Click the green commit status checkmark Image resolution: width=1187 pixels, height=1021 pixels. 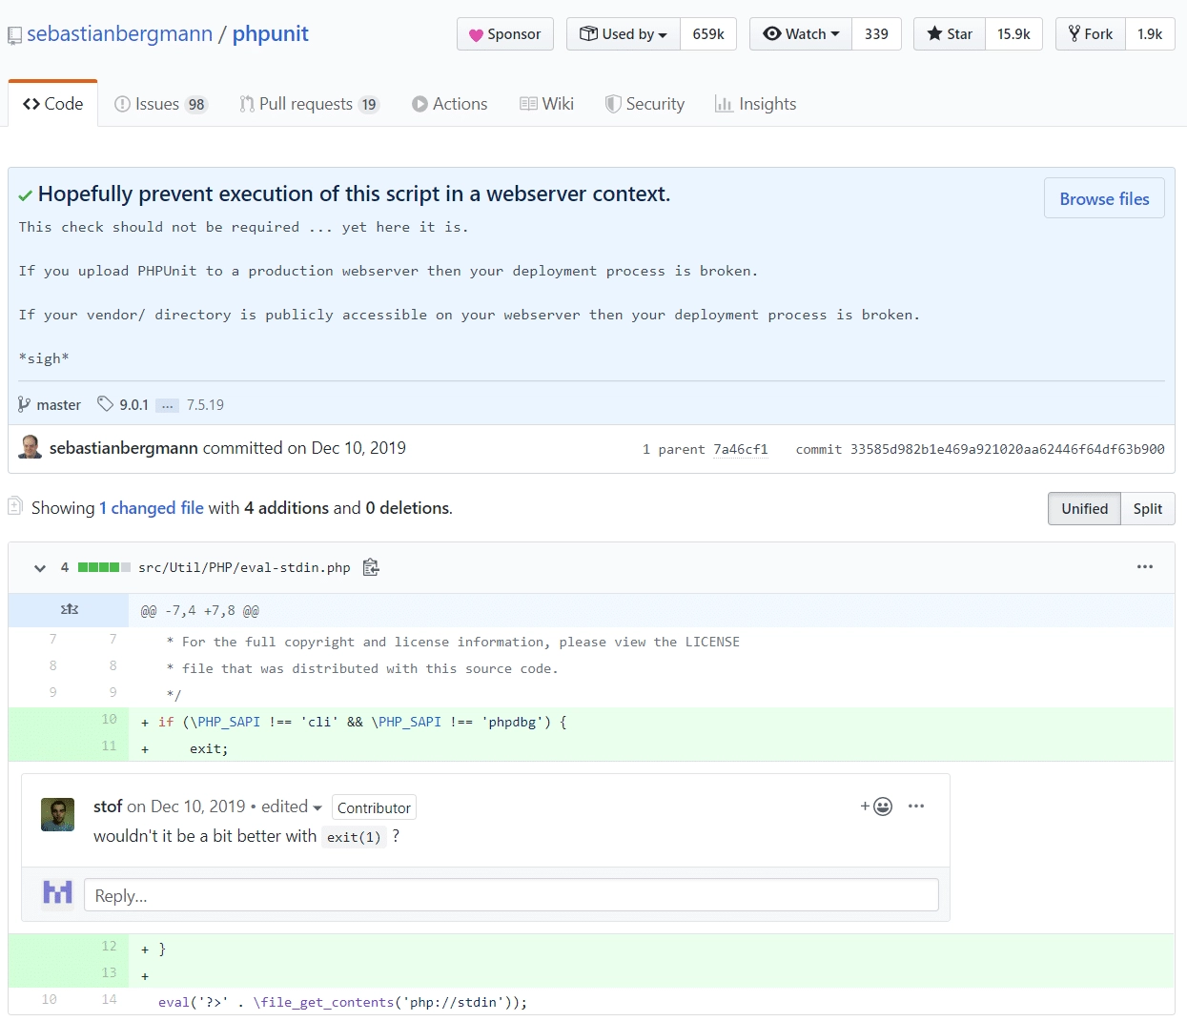(x=26, y=195)
